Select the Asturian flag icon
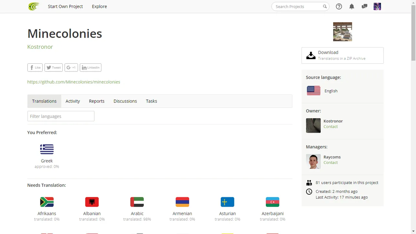 [227, 202]
